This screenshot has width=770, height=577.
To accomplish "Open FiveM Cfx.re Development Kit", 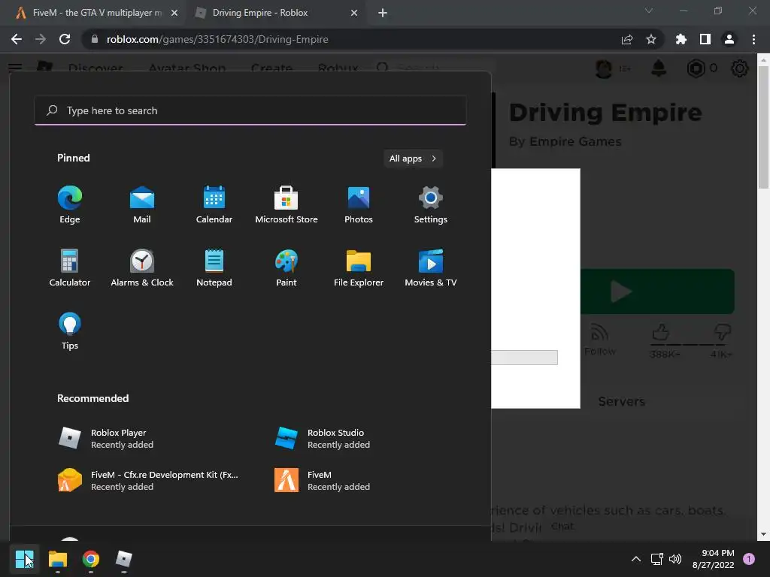I will [x=150, y=480].
